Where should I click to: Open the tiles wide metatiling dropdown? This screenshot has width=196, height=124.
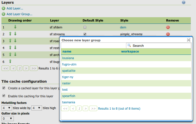(x=7, y=108)
